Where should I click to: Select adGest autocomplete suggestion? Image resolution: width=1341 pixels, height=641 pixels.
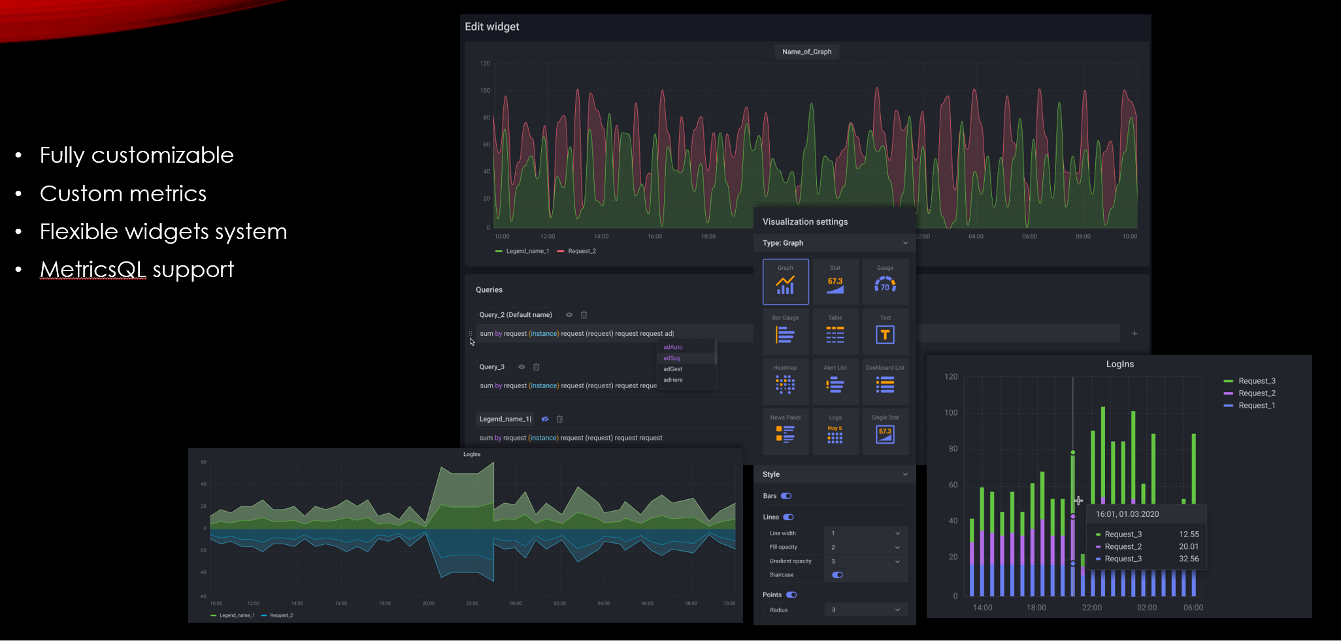[x=673, y=369]
